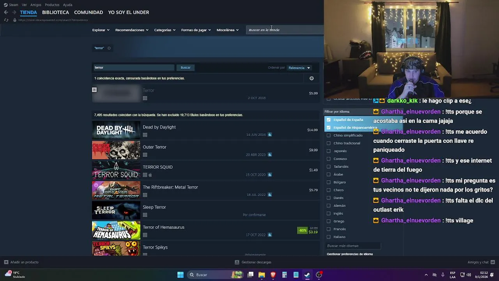Check the Inglés language filter
Image resolution: width=499 pixels, height=281 pixels.
(x=329, y=213)
